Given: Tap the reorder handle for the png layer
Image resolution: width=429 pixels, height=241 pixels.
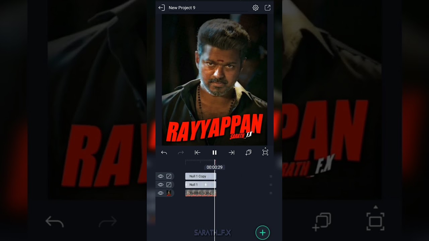Looking at the screenshot, I should [x=271, y=193].
